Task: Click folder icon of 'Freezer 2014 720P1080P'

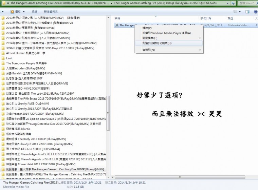Action: pyautogui.click(x=3, y=114)
